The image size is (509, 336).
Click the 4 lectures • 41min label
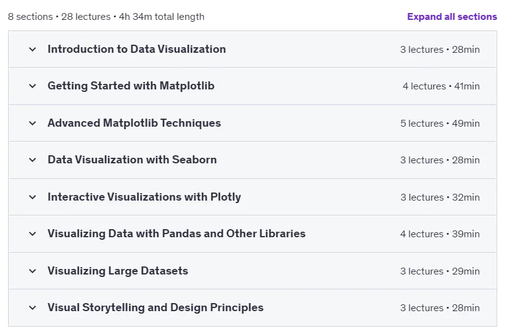tap(441, 86)
